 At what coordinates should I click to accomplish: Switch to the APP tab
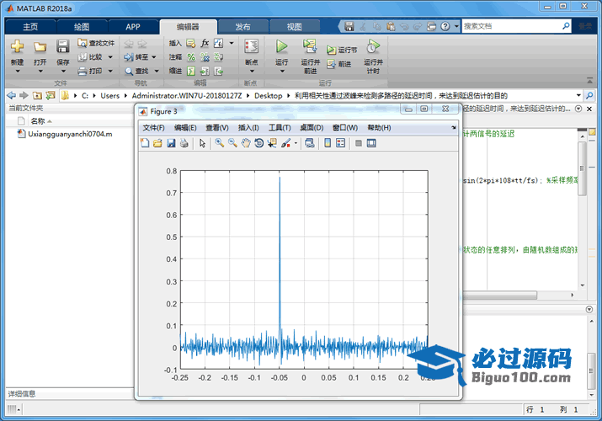tap(133, 26)
